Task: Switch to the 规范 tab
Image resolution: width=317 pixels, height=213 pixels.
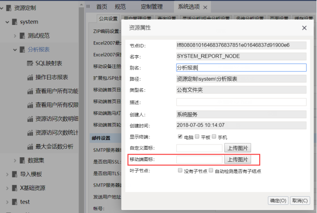Action: pos(120,7)
